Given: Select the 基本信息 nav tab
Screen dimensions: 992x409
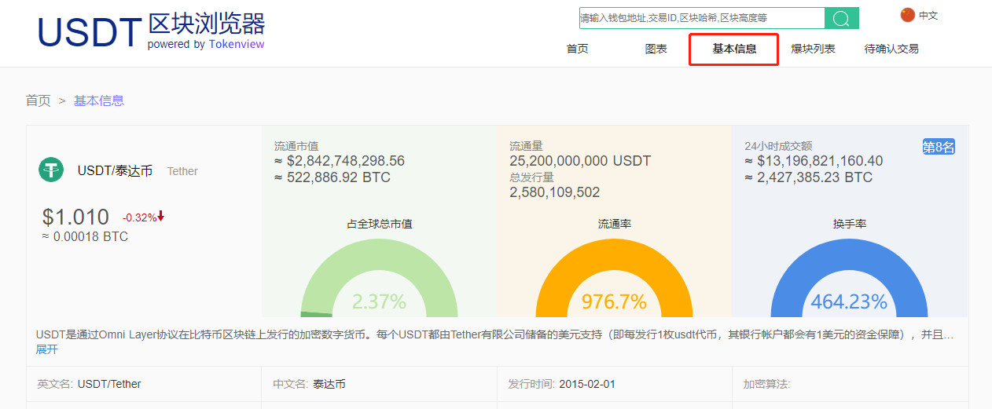Looking at the screenshot, I should pyautogui.click(x=734, y=49).
